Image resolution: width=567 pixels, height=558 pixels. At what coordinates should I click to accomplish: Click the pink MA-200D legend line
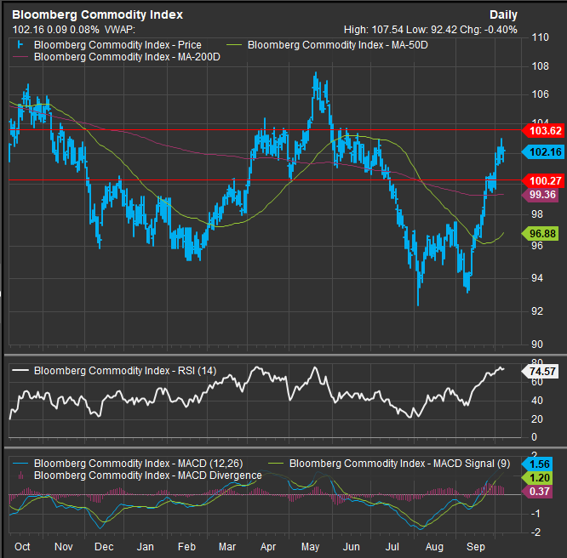click(20, 57)
